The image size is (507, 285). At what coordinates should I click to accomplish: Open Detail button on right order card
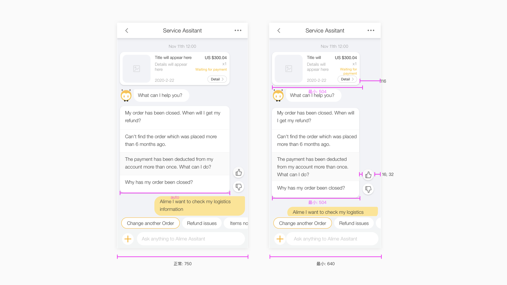pos(347,79)
